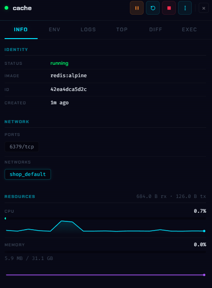Restart the cache container
Screen dimensions: 212x288
(153, 8)
